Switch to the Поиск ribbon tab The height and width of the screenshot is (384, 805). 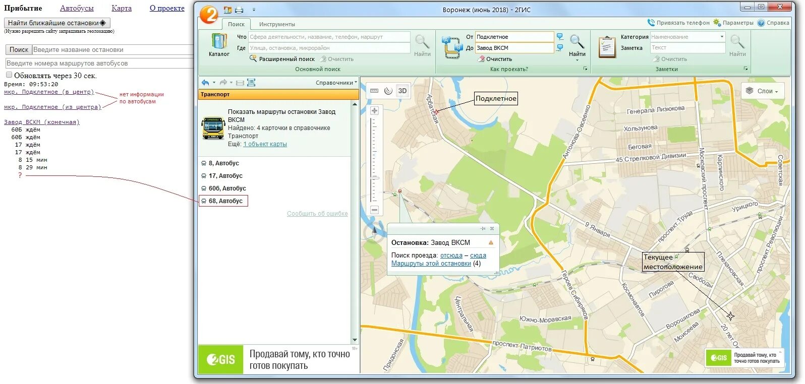(236, 24)
